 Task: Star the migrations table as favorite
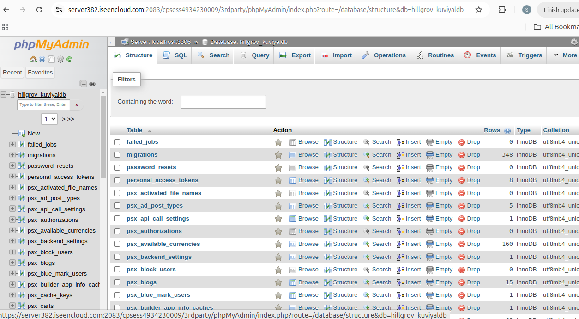tap(278, 155)
